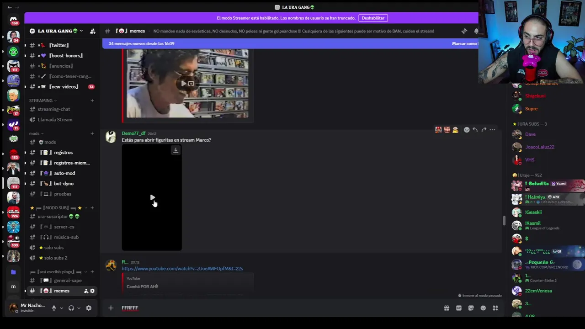
Task: Open the server labeled m
Action: click(x=13, y=287)
